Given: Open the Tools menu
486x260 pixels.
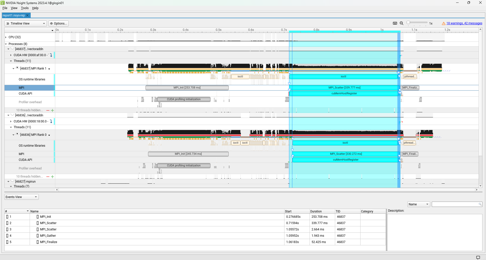Looking at the screenshot, I should [25, 8].
